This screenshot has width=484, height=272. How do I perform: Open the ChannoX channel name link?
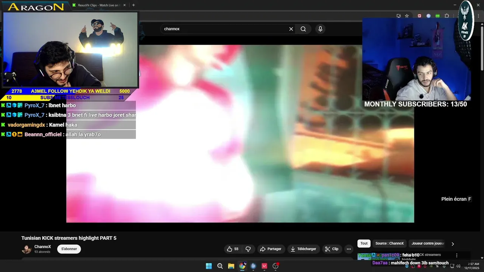[42, 247]
